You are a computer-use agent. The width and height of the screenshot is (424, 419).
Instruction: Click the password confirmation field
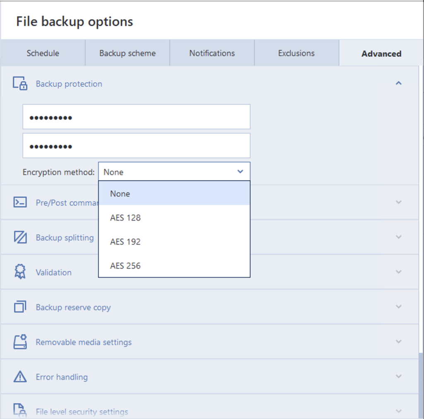(137, 146)
